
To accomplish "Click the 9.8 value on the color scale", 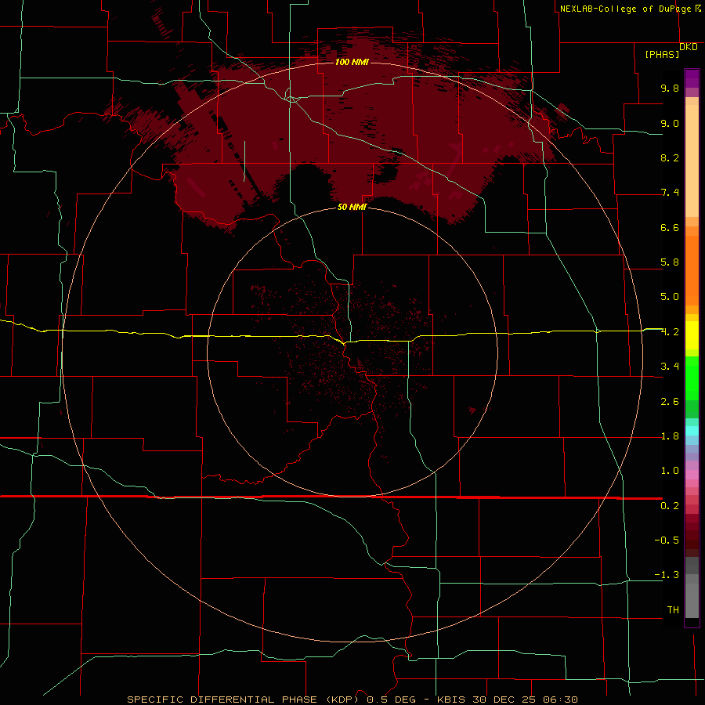I will click(x=670, y=88).
